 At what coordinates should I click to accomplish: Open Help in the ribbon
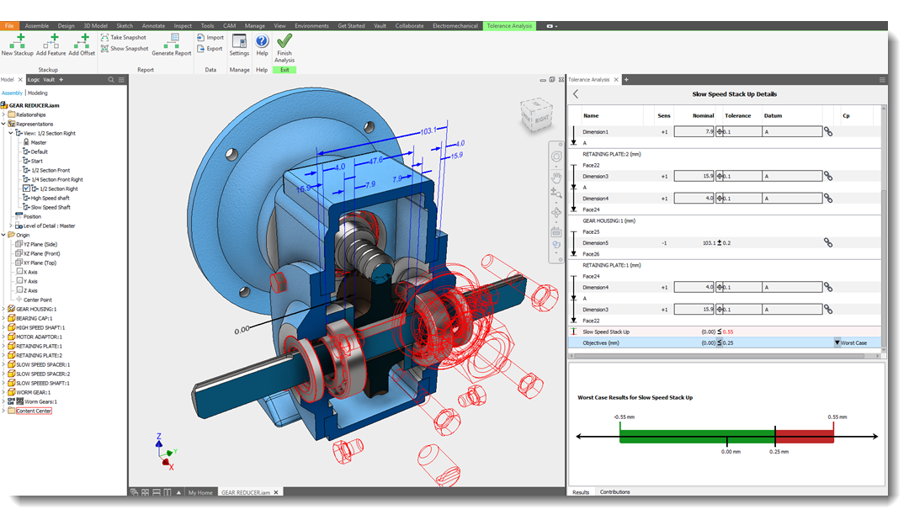pos(262,45)
